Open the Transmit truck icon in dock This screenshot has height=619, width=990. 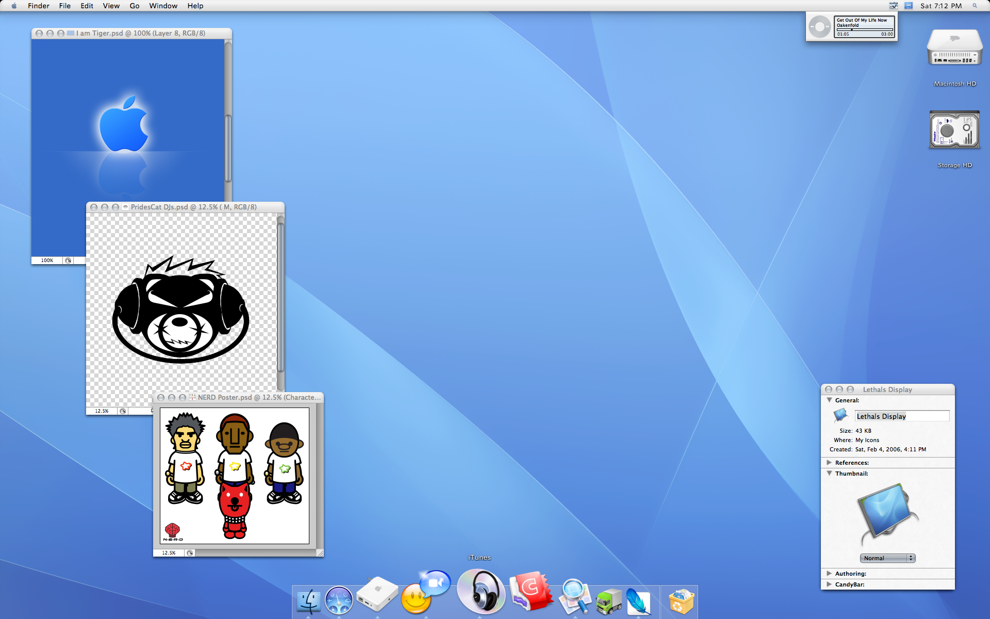(608, 601)
